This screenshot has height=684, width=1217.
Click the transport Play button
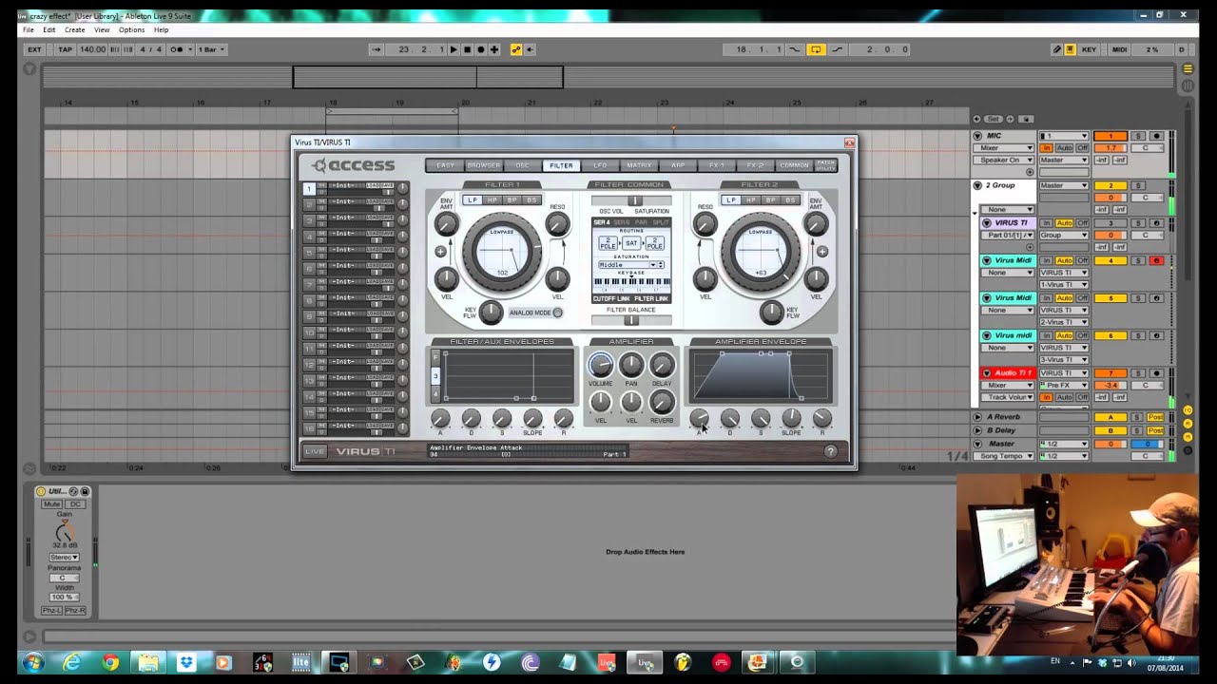coord(454,49)
